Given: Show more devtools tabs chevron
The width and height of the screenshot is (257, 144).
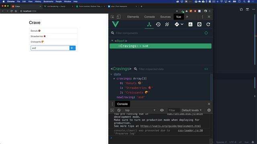Looking at the screenshot, I should [187, 17].
